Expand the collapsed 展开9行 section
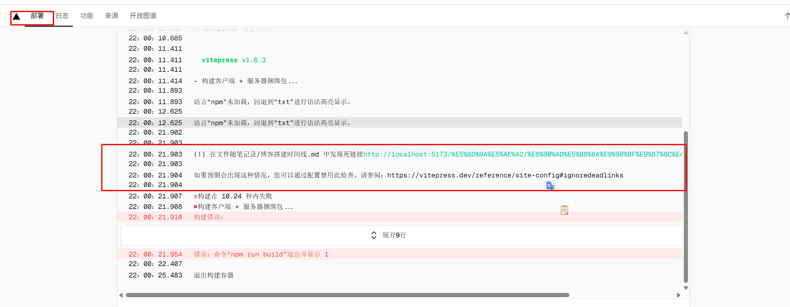Image resolution: width=790 pixels, height=307 pixels. coord(389,235)
